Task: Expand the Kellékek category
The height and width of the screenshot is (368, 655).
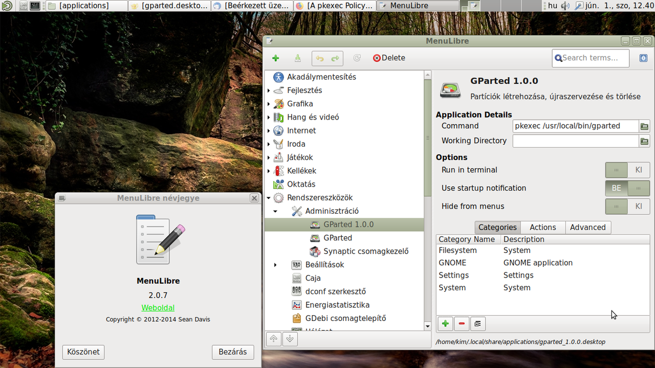Action: point(269,171)
